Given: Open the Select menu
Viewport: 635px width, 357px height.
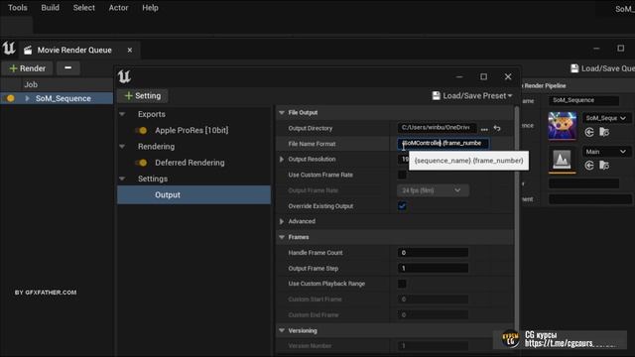Looking at the screenshot, I should [x=83, y=8].
